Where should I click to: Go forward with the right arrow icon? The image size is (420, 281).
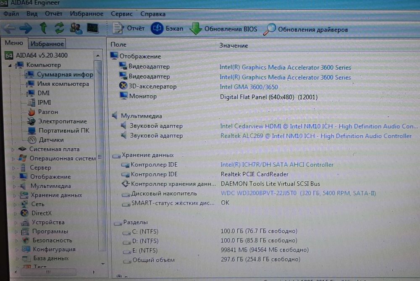point(26,28)
